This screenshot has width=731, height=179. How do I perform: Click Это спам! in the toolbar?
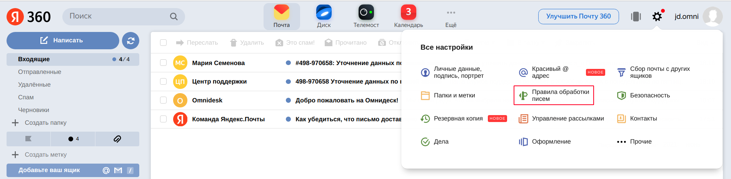(295, 43)
